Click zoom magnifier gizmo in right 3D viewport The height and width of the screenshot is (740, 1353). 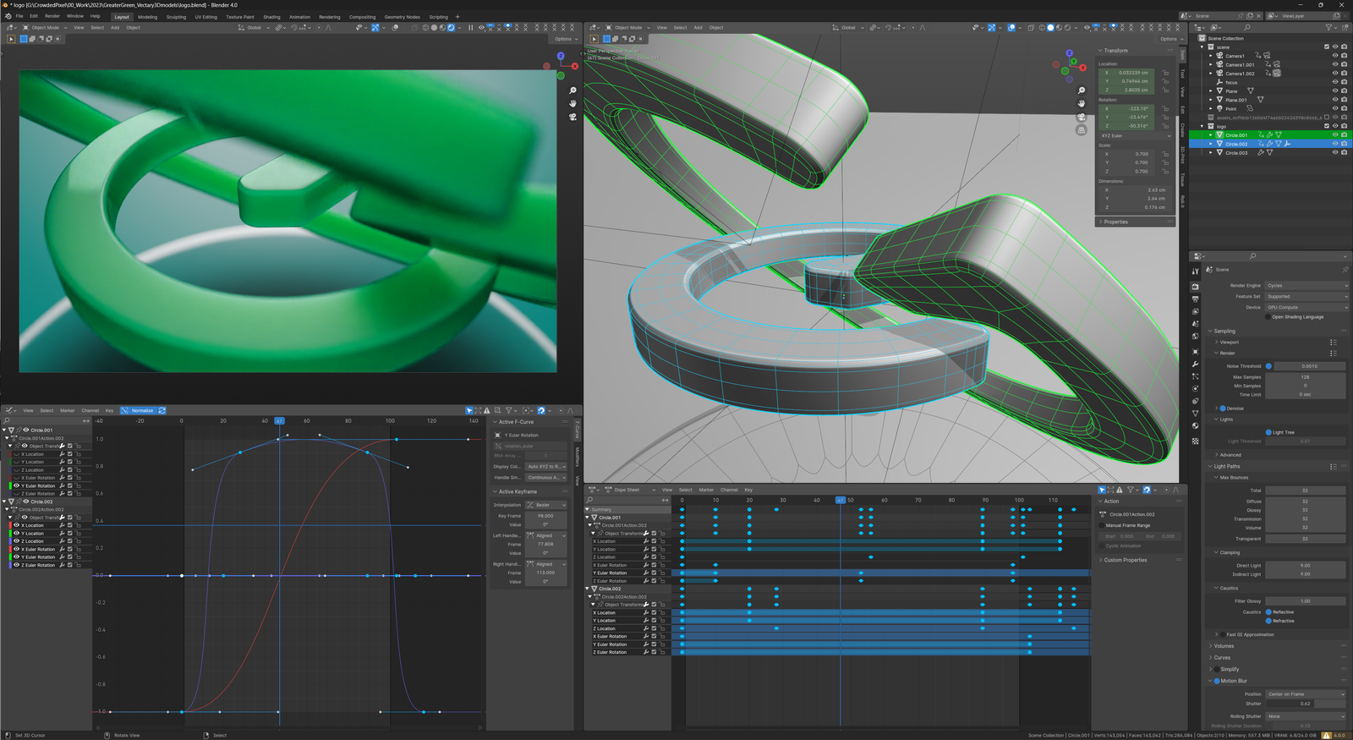[x=1081, y=90]
